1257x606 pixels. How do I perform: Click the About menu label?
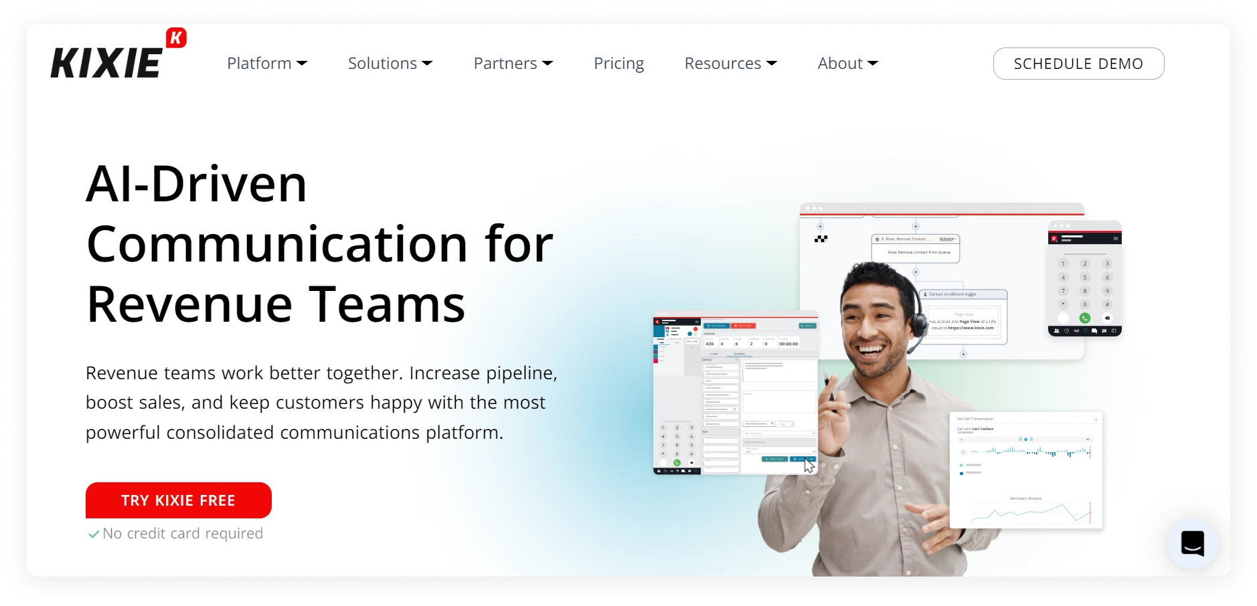(840, 64)
